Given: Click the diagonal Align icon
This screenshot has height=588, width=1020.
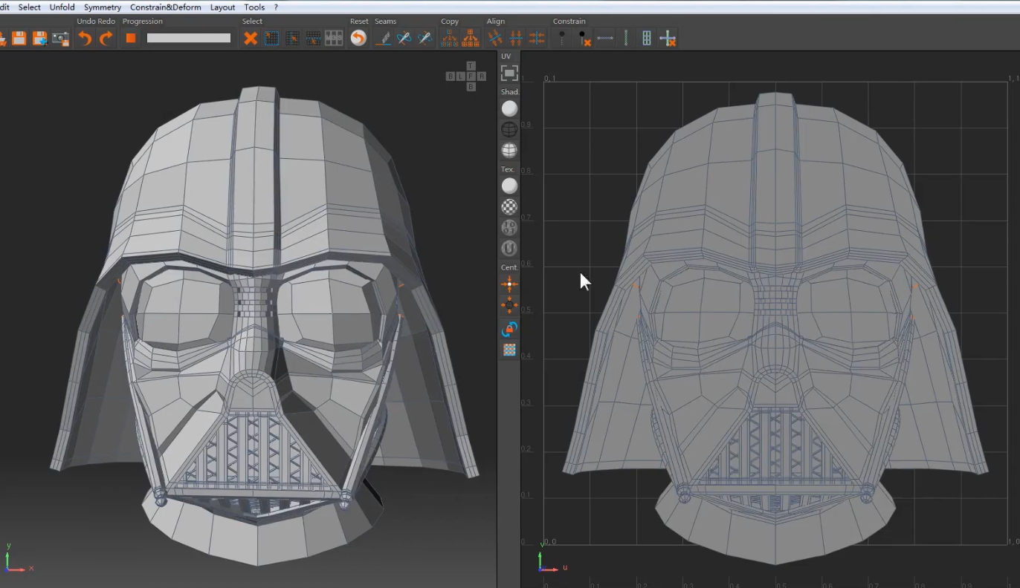Looking at the screenshot, I should pos(495,38).
